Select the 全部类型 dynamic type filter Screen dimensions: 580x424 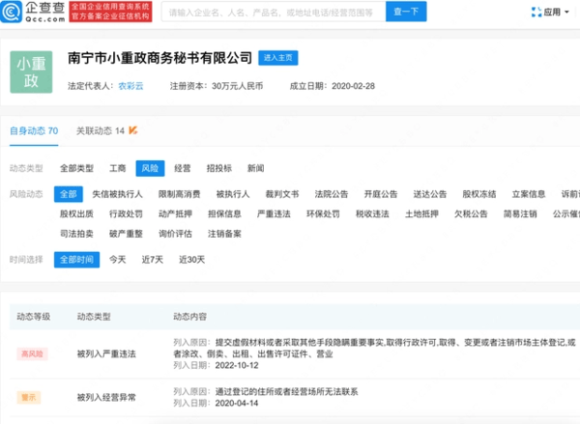[76, 169]
